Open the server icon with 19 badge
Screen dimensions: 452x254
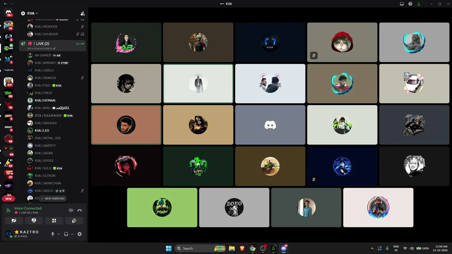coord(8,25)
